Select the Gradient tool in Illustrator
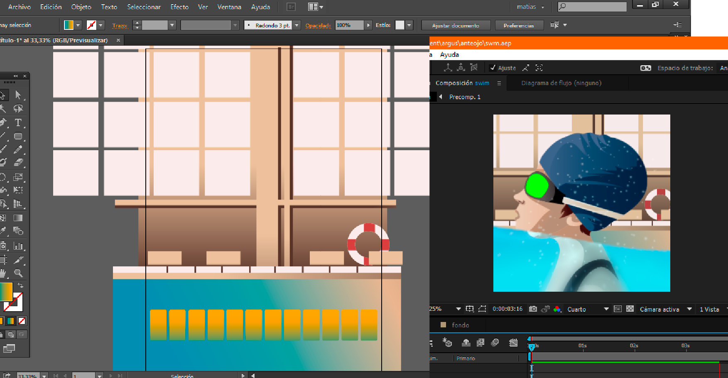 (18, 218)
